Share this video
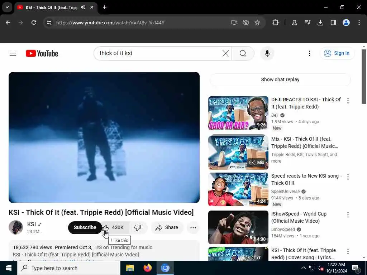Image resolution: width=367 pixels, height=275 pixels. [167, 227]
